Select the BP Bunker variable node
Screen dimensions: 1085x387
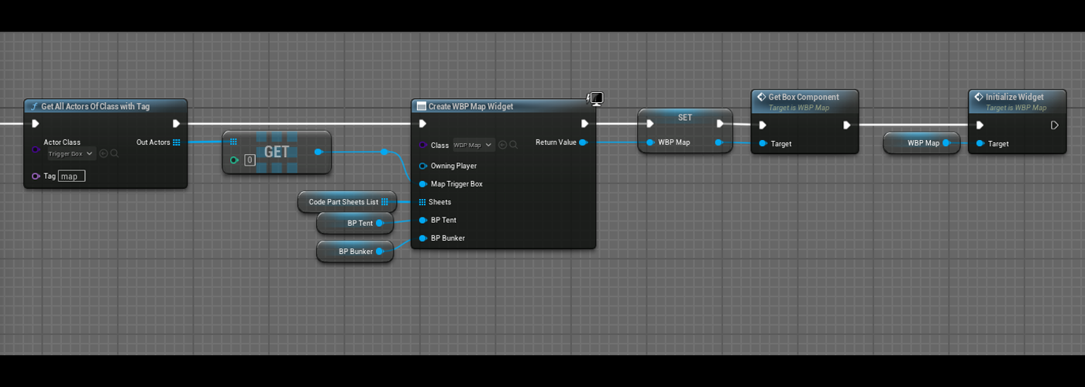click(355, 252)
